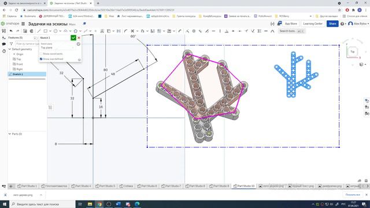Screen dimensions: 370x208
Task: Select the Linear pattern tool
Action: click(159, 31)
